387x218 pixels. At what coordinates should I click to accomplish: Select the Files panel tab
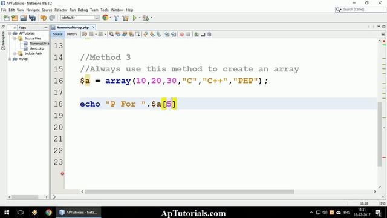[22, 28]
